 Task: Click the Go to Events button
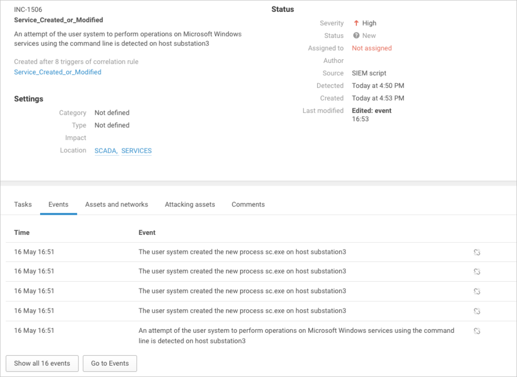coord(110,363)
